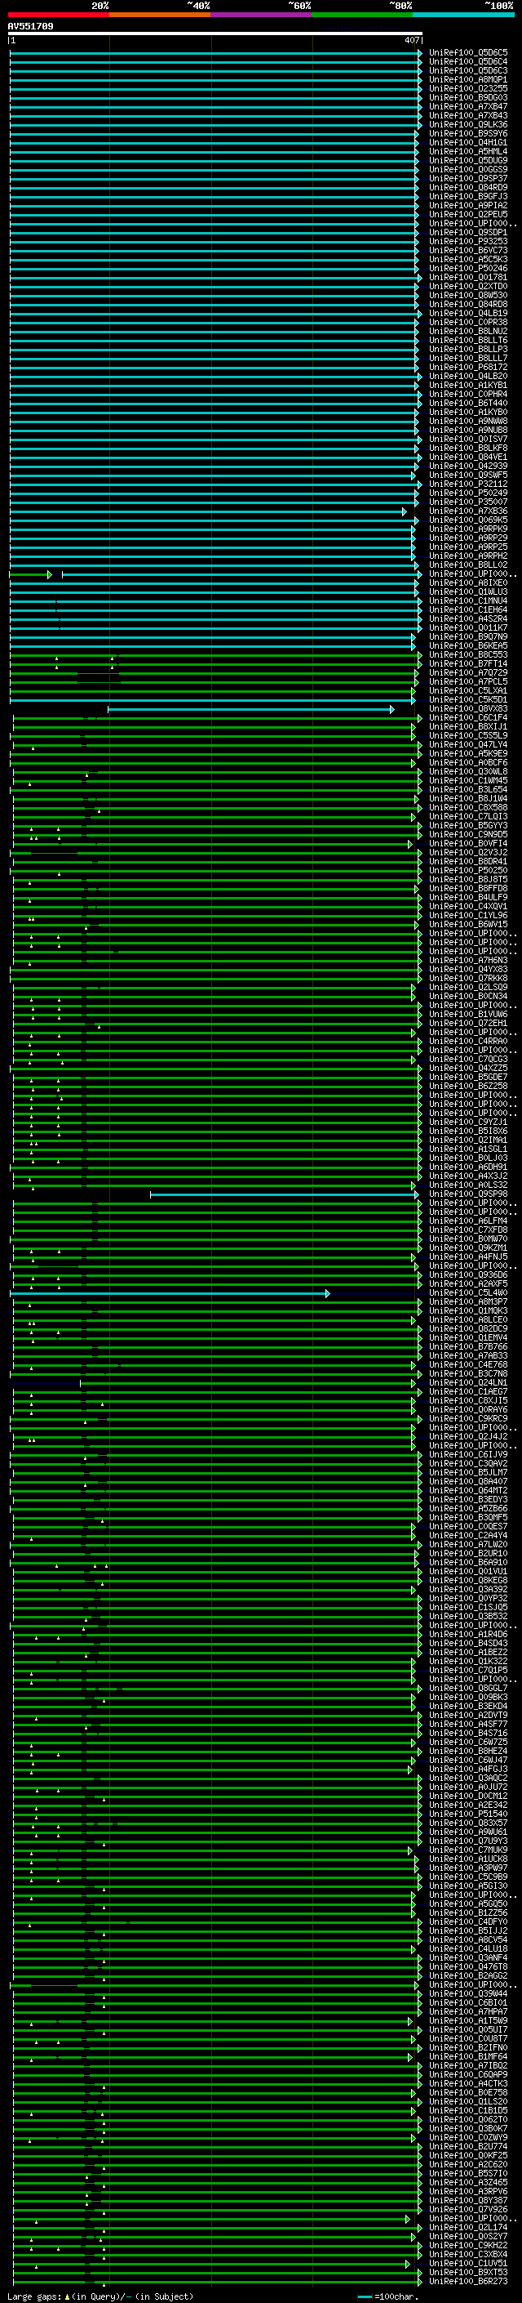522x2303 pixels.
Task: Click the orange ~40% identity legend segment
Action: tap(160, 15)
